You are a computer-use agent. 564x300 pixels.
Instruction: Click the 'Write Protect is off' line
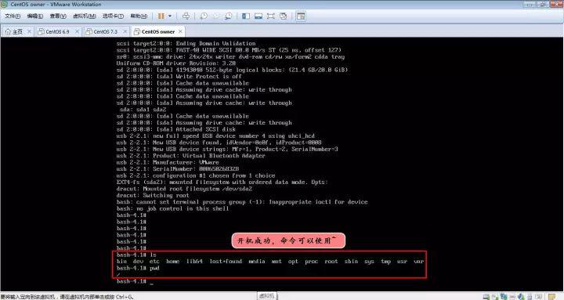pos(179,77)
